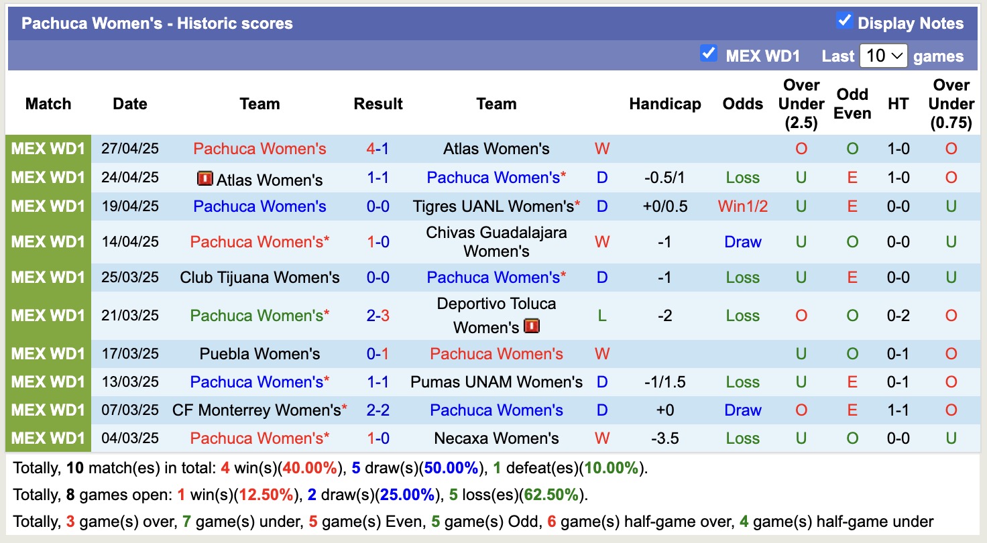Image resolution: width=987 pixels, height=543 pixels.
Task: Click red card icon beside Atlas Women's
Action: pyautogui.click(x=205, y=179)
